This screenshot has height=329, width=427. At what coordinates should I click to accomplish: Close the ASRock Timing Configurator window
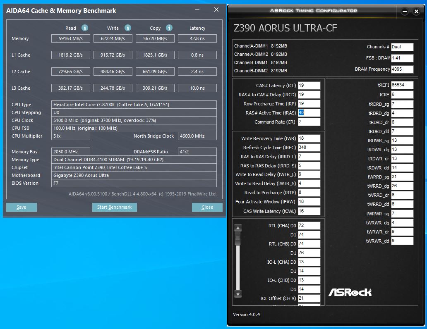click(416, 12)
